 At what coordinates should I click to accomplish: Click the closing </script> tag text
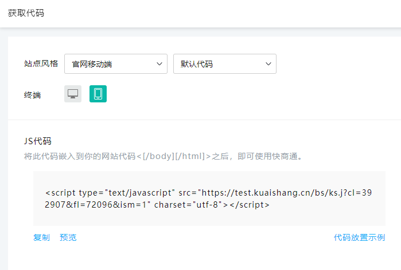pyautogui.click(x=250, y=204)
